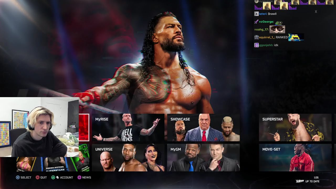Click the vzGeorge username in chat
Image resolution: width=336 pixels, height=189 pixels.
coord(266,22)
